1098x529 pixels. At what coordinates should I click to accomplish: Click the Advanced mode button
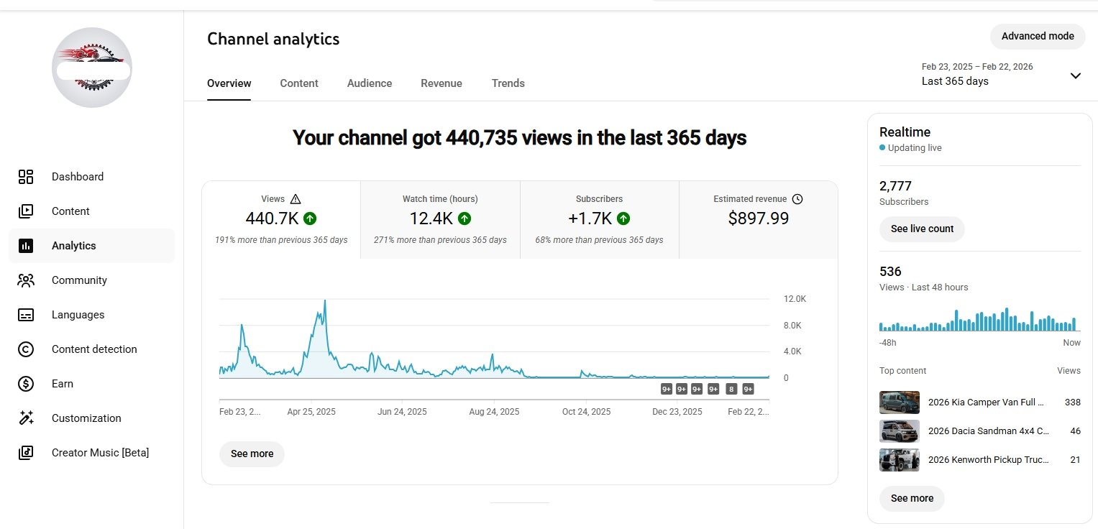(1038, 37)
